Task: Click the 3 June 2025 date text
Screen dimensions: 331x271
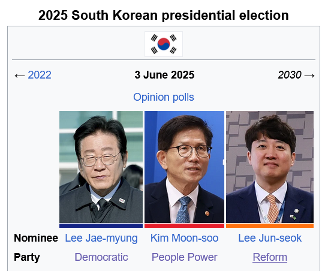Action: 164,75
